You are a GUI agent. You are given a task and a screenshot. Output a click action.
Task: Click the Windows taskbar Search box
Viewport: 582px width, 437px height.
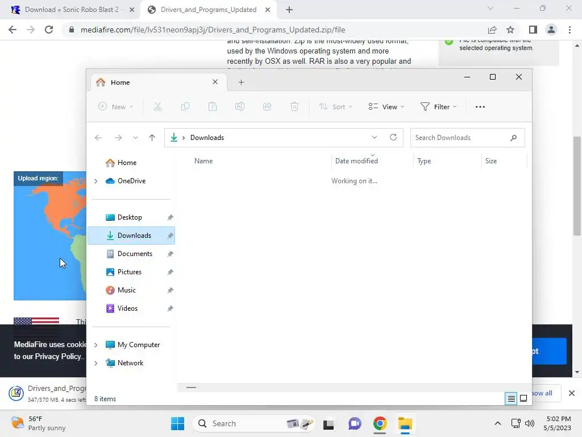click(253, 423)
